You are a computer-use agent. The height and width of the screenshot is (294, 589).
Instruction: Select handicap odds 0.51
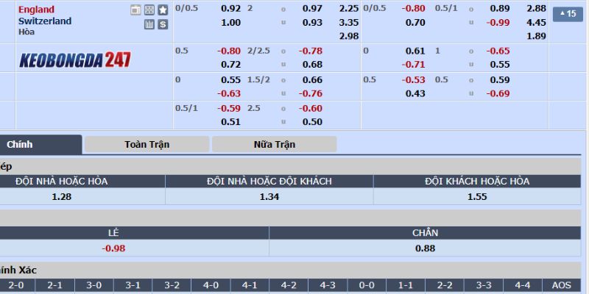230,122
